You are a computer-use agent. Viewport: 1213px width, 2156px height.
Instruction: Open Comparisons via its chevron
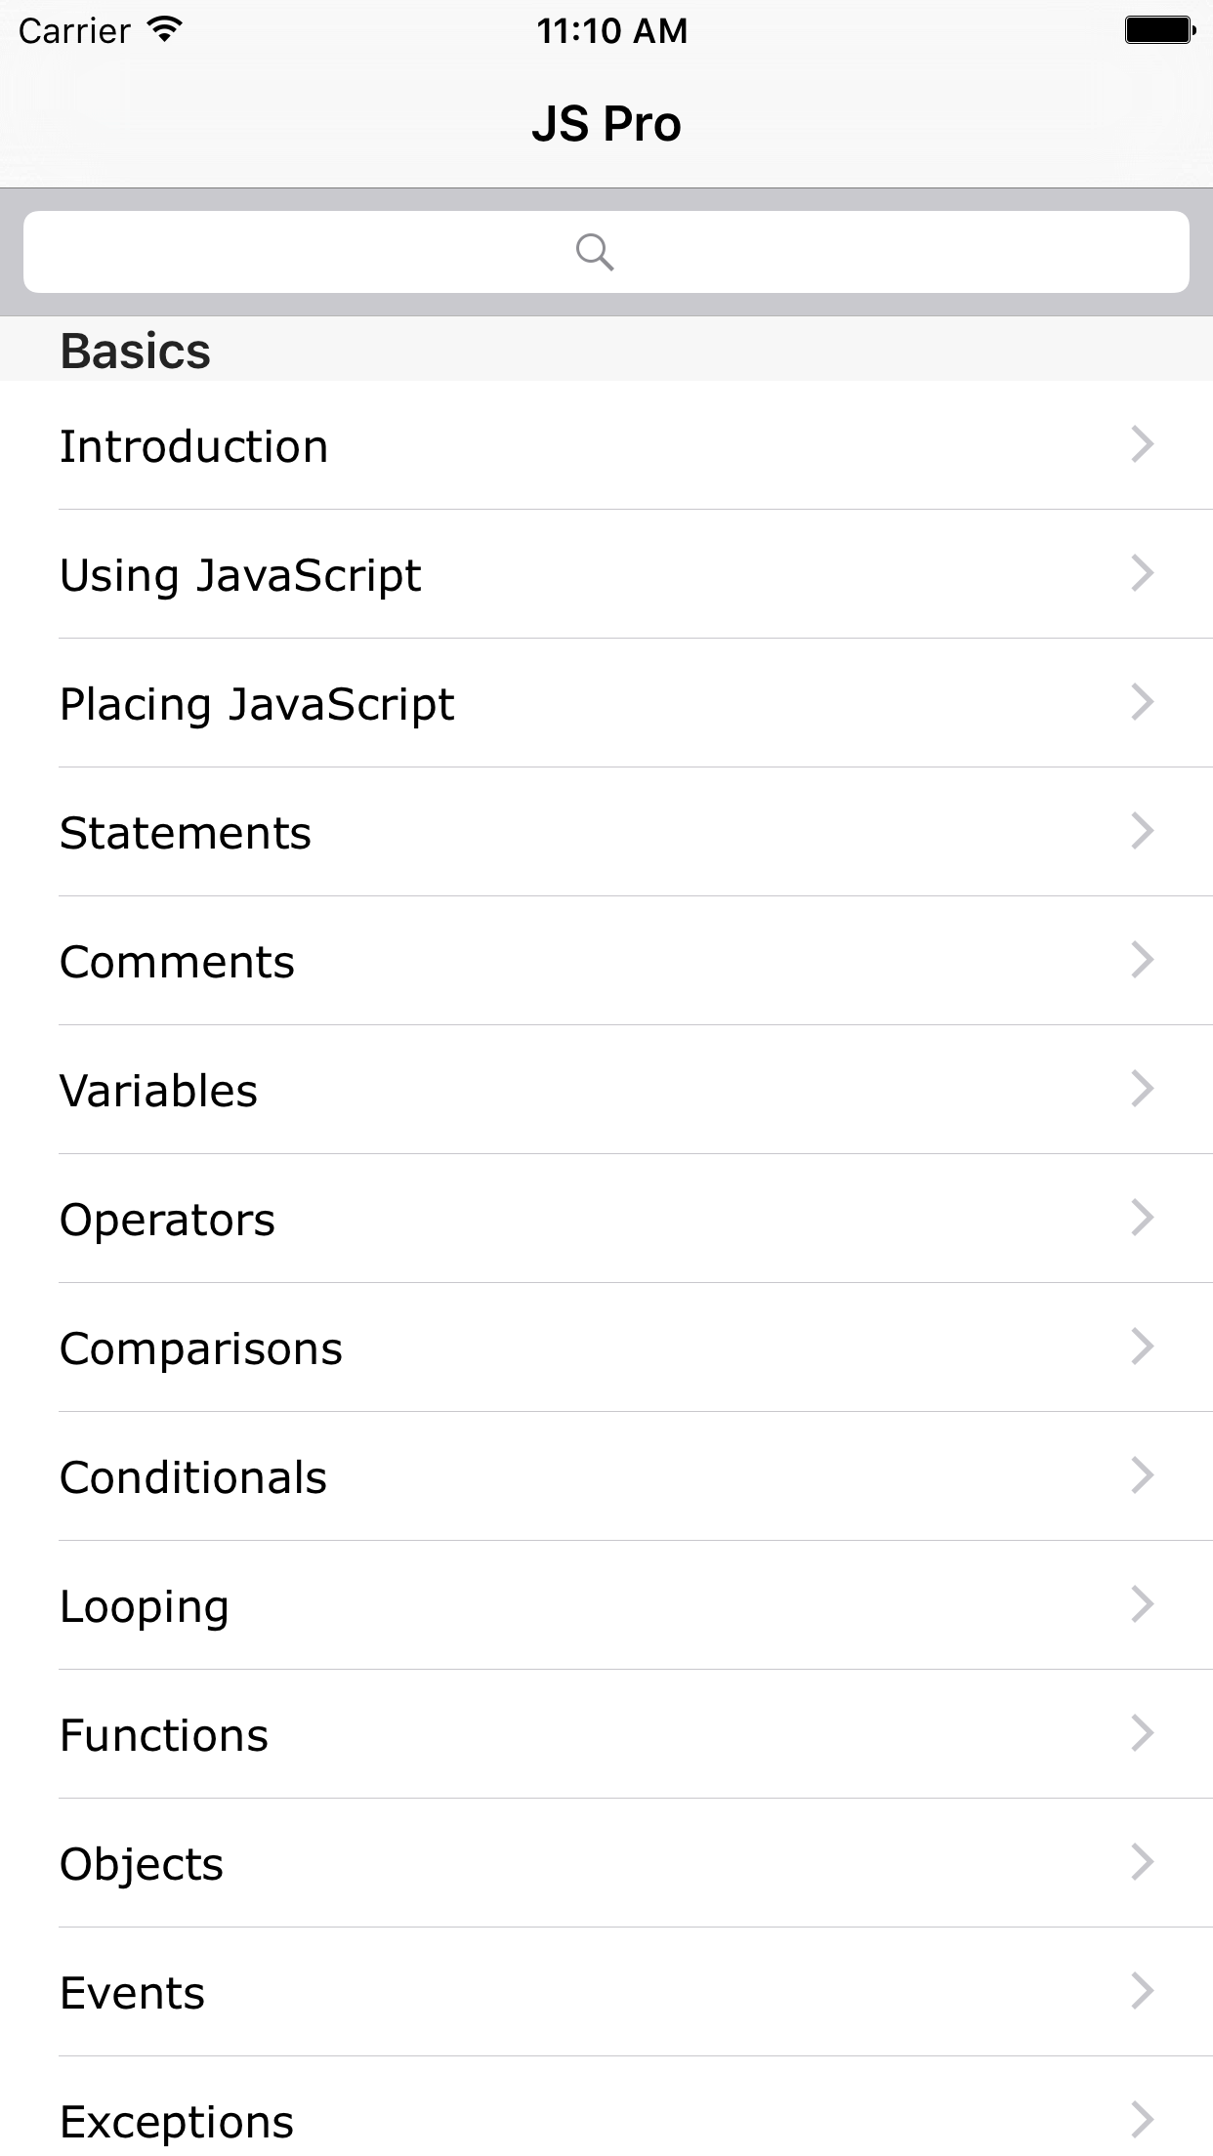(1143, 1347)
